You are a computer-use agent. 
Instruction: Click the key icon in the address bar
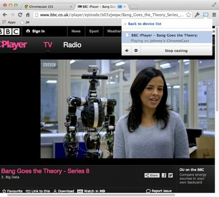coord(197,15)
